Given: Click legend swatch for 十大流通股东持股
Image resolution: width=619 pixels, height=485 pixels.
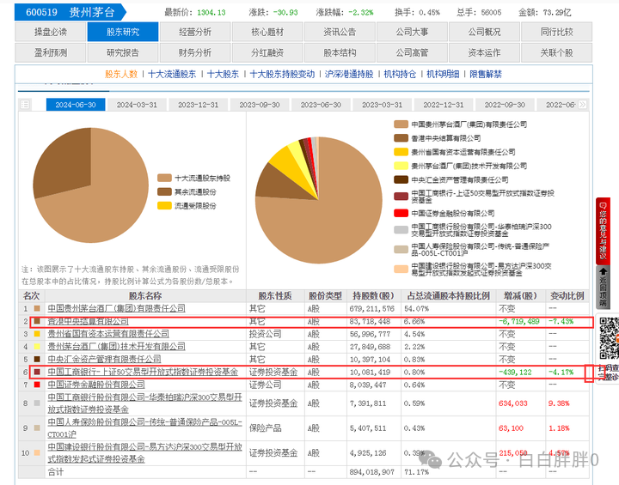Looking at the screenshot, I should [164, 178].
